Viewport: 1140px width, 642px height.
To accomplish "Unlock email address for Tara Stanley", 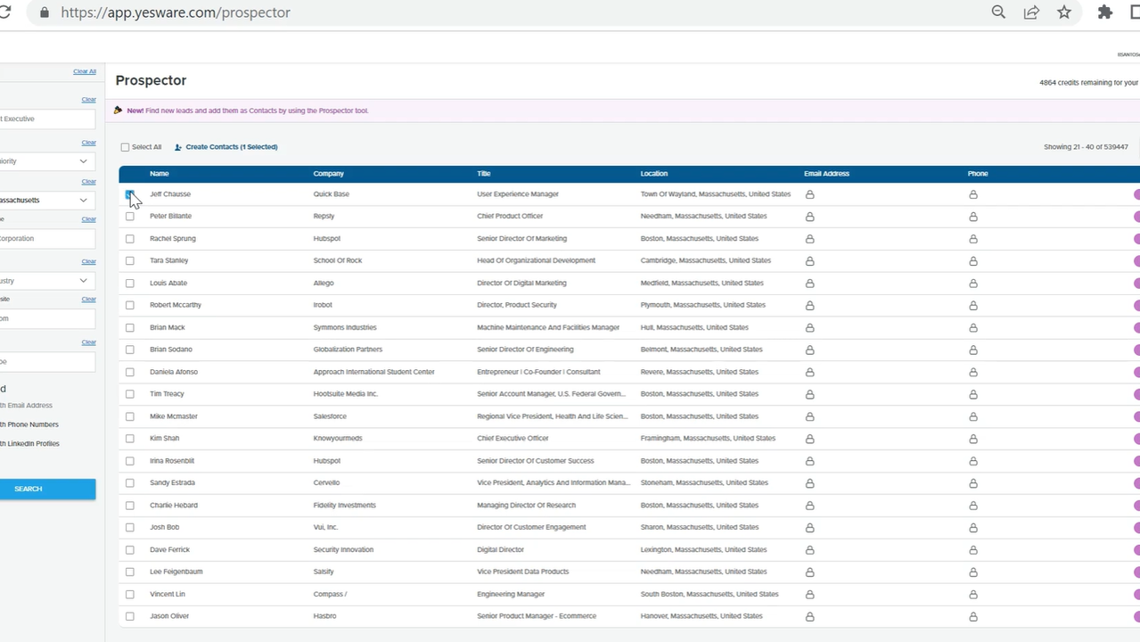I will point(810,261).
